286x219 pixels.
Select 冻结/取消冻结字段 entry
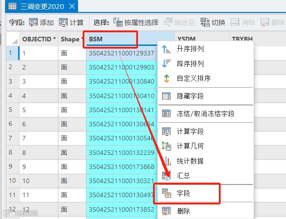click(206, 114)
